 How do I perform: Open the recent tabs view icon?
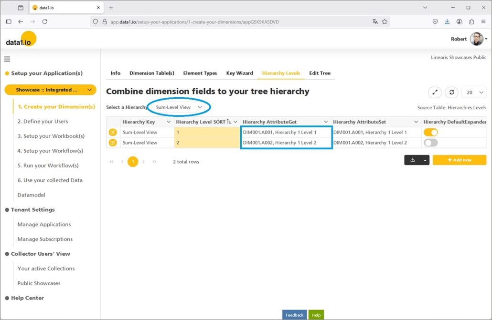point(21,8)
